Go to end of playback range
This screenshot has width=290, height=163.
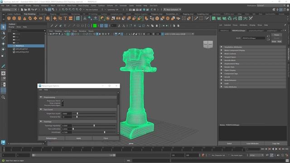[x=287, y=149]
